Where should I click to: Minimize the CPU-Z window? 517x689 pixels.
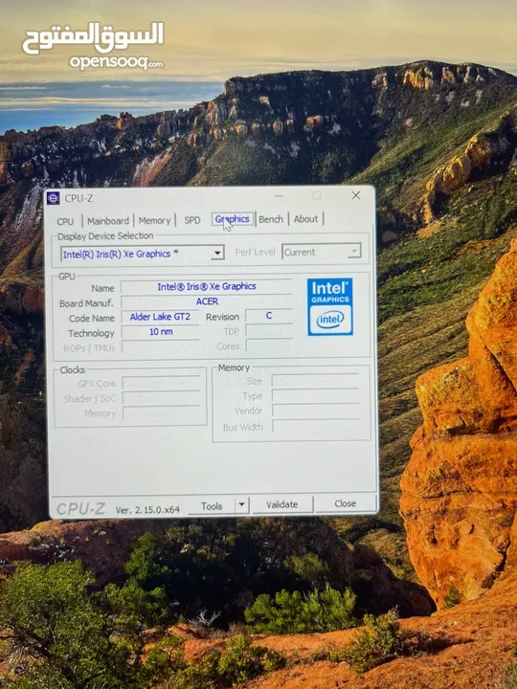(280, 196)
